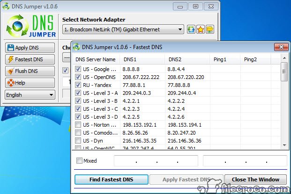Click the server list scrollbar thumb
This screenshot has width=291, height=194.
(x=284, y=72)
